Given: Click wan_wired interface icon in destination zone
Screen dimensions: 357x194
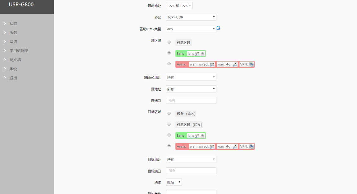Looking at the screenshot, I should (x=212, y=146).
